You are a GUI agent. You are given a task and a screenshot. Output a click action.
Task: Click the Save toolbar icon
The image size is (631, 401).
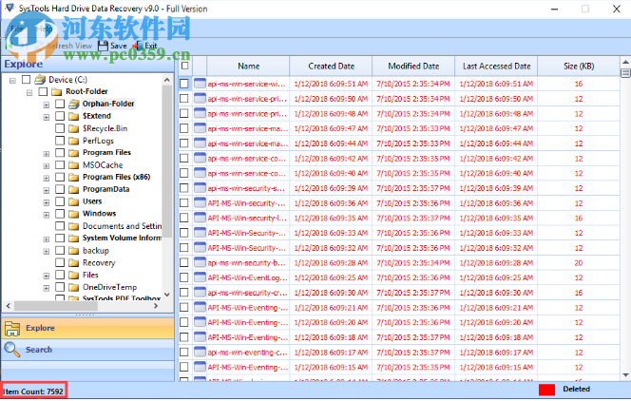tap(103, 46)
